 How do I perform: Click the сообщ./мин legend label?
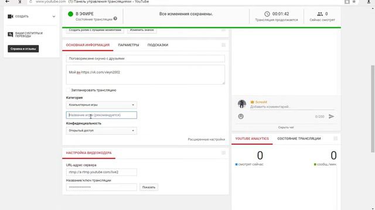point(326,164)
